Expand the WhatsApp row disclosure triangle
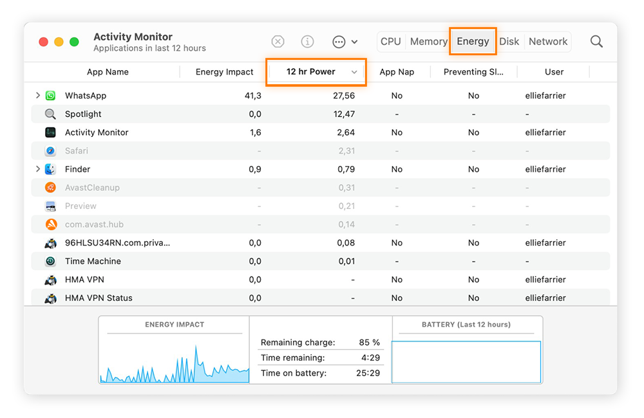 [37, 95]
